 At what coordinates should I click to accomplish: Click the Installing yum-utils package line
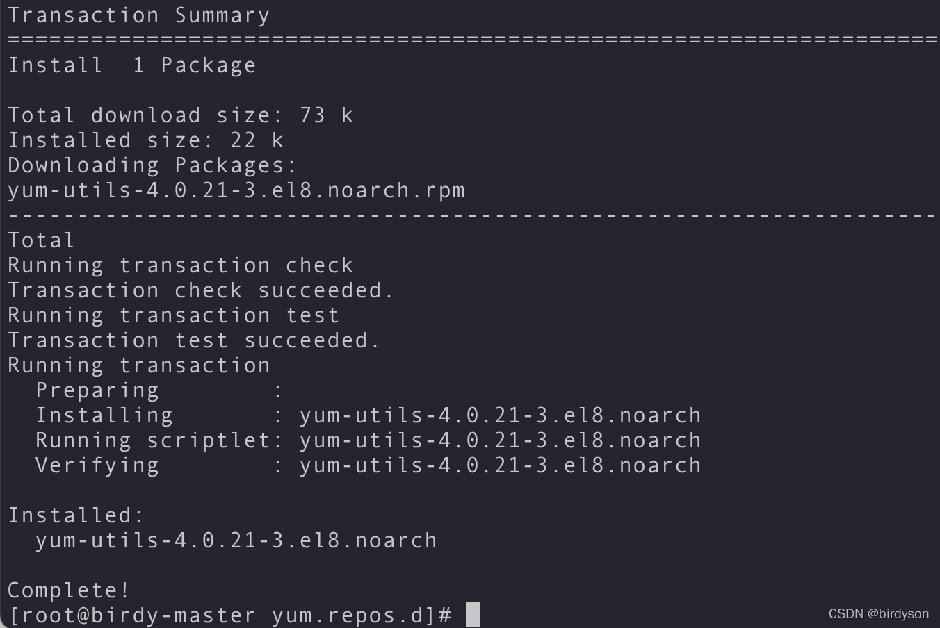(368, 415)
